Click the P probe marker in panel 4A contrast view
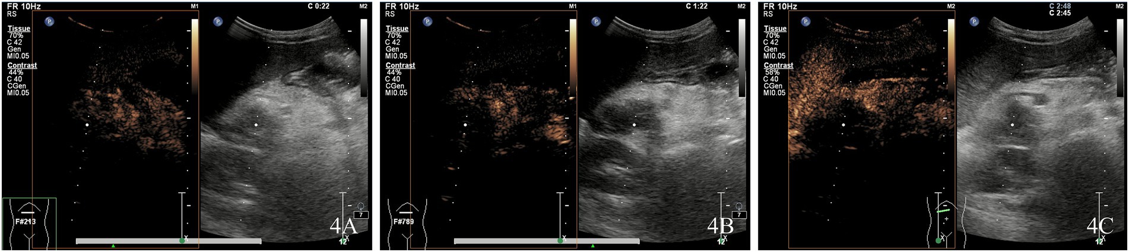The image size is (1129, 252). tap(49, 21)
